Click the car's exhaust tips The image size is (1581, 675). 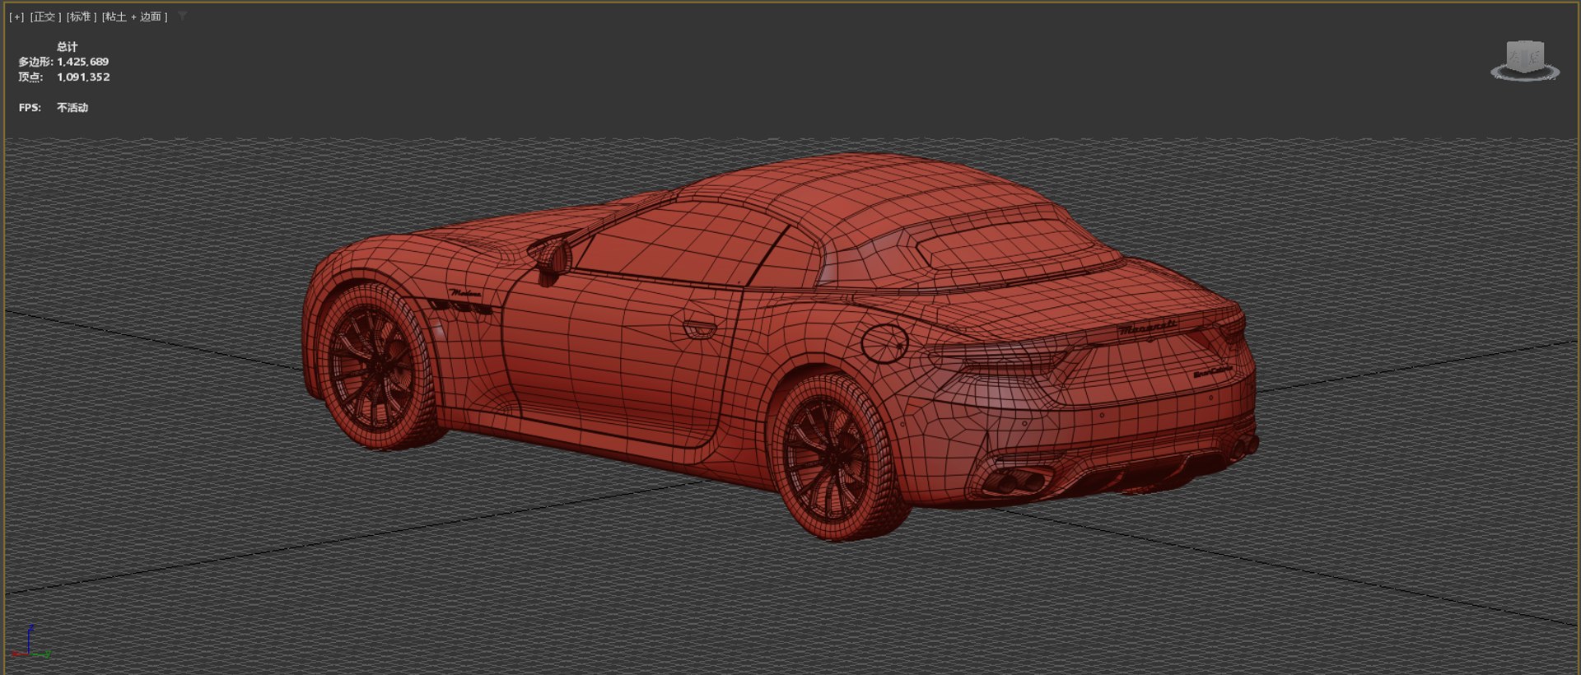[x=1014, y=481]
